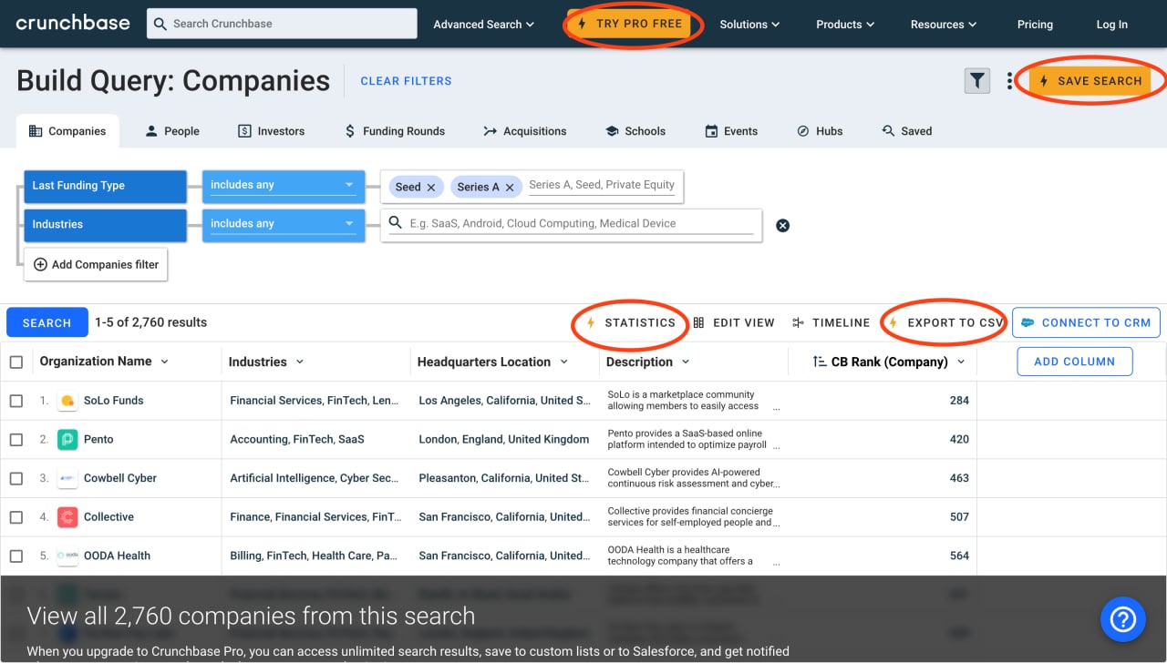Open Description column header dropdown
The width and height of the screenshot is (1167, 663).
686,362
